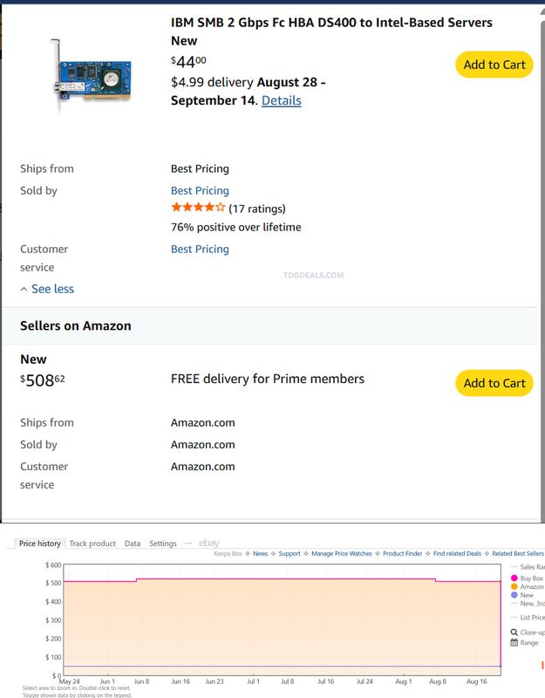The width and height of the screenshot is (545, 698).
Task: Open the Best Pricing seller link
Action: coord(200,190)
